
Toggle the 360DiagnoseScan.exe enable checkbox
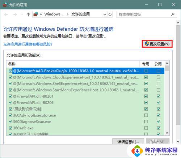click(x=10, y=121)
